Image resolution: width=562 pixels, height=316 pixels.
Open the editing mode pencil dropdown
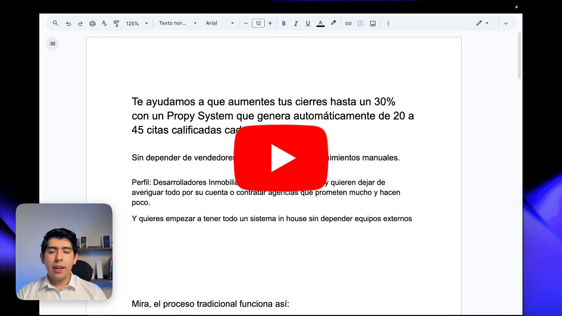pyautogui.click(x=482, y=23)
